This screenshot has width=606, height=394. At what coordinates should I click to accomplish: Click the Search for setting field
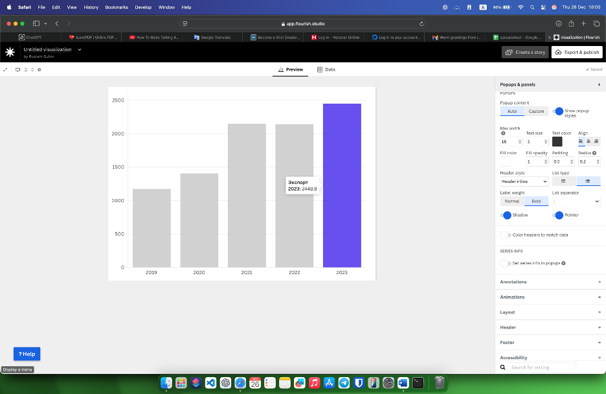542,367
